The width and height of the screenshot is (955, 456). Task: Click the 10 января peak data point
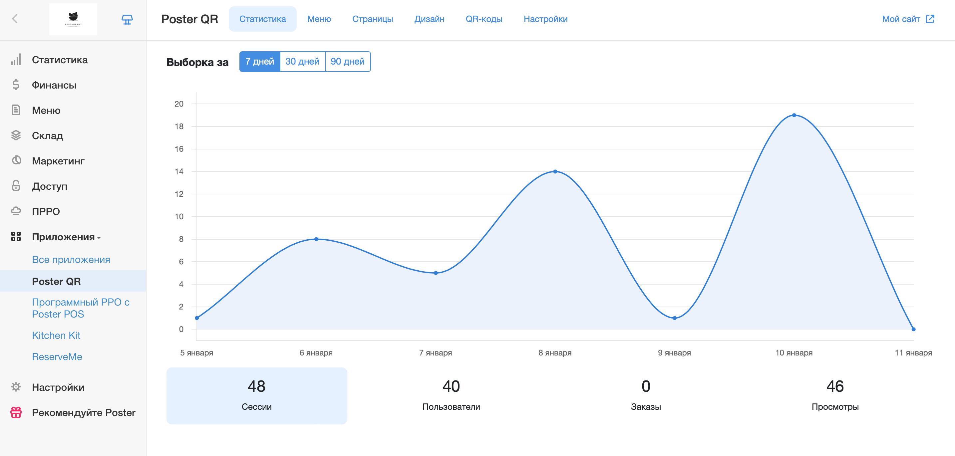click(x=794, y=115)
